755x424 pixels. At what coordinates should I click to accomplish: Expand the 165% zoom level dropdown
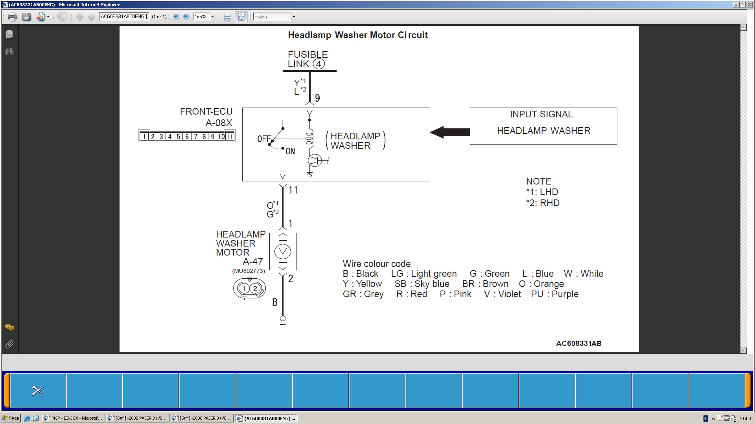click(x=212, y=17)
